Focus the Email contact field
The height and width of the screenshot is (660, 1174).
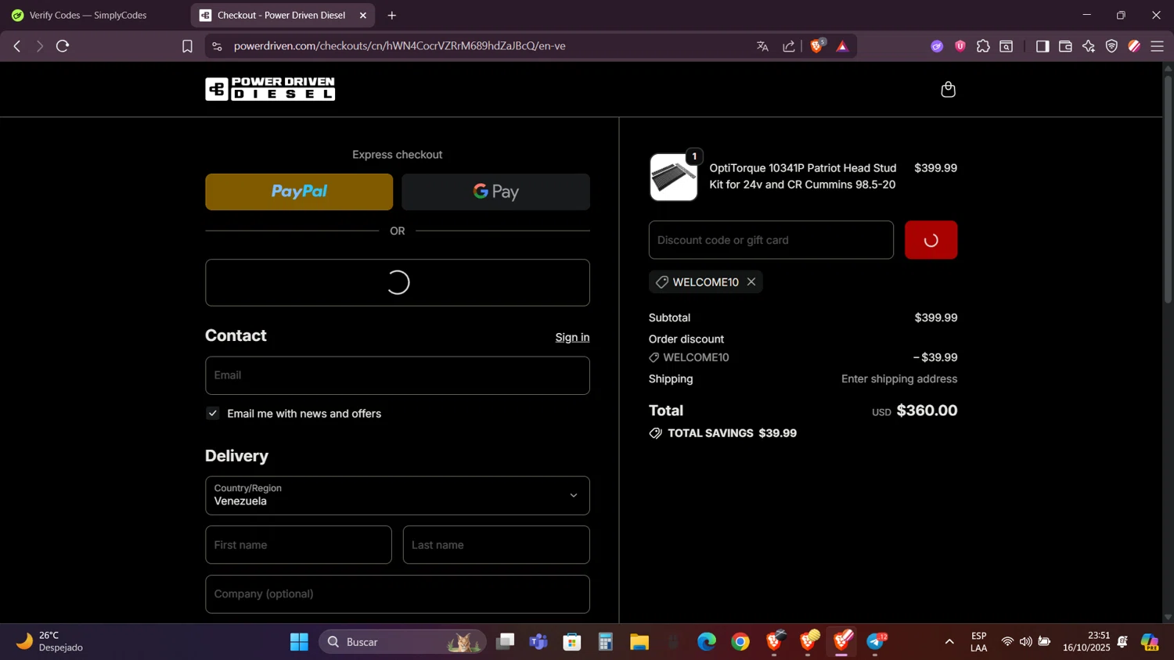pyautogui.click(x=398, y=375)
